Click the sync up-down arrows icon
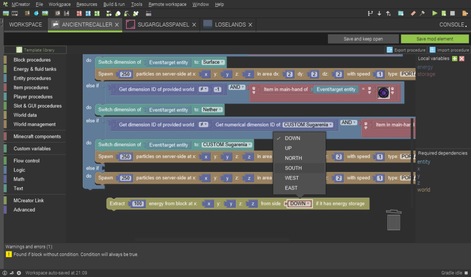 pyautogui.click(x=388, y=13)
